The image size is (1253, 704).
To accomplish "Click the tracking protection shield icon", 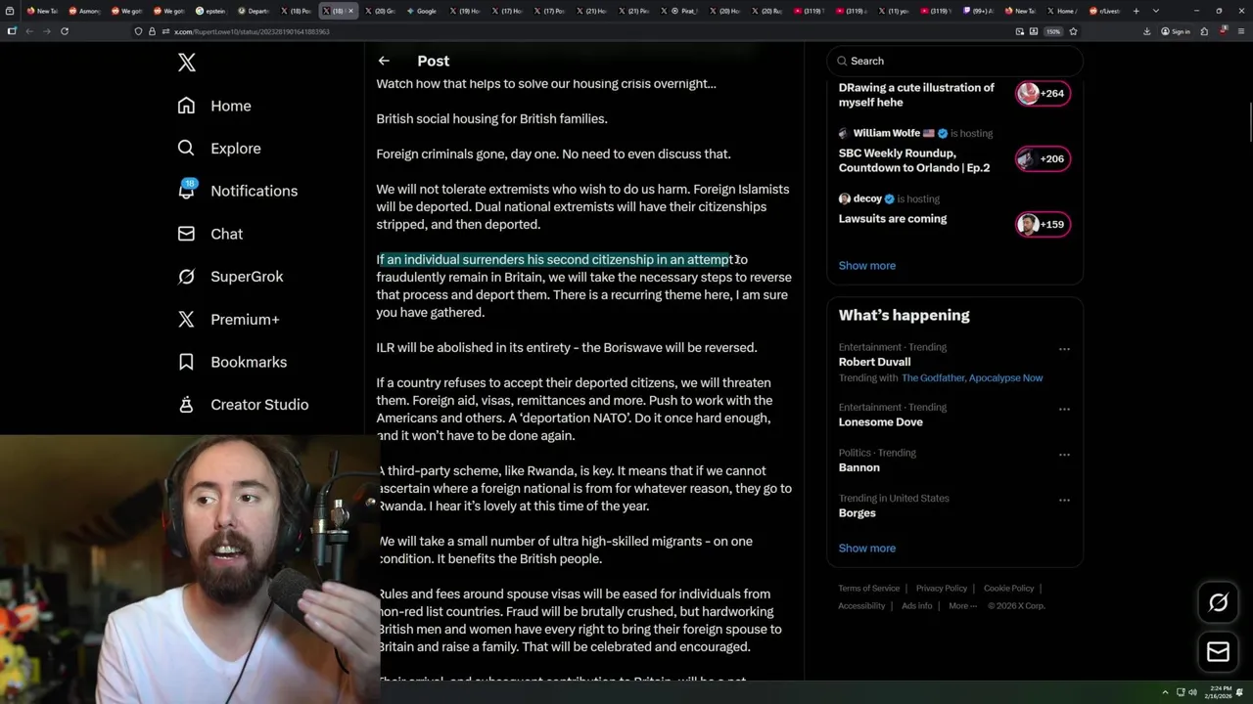I will pos(138,31).
